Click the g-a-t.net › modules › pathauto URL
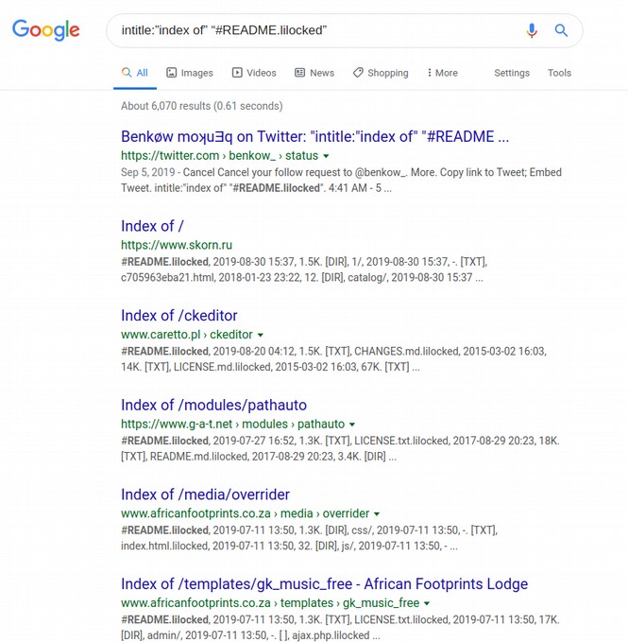The height and width of the screenshot is (642, 628). click(233, 424)
